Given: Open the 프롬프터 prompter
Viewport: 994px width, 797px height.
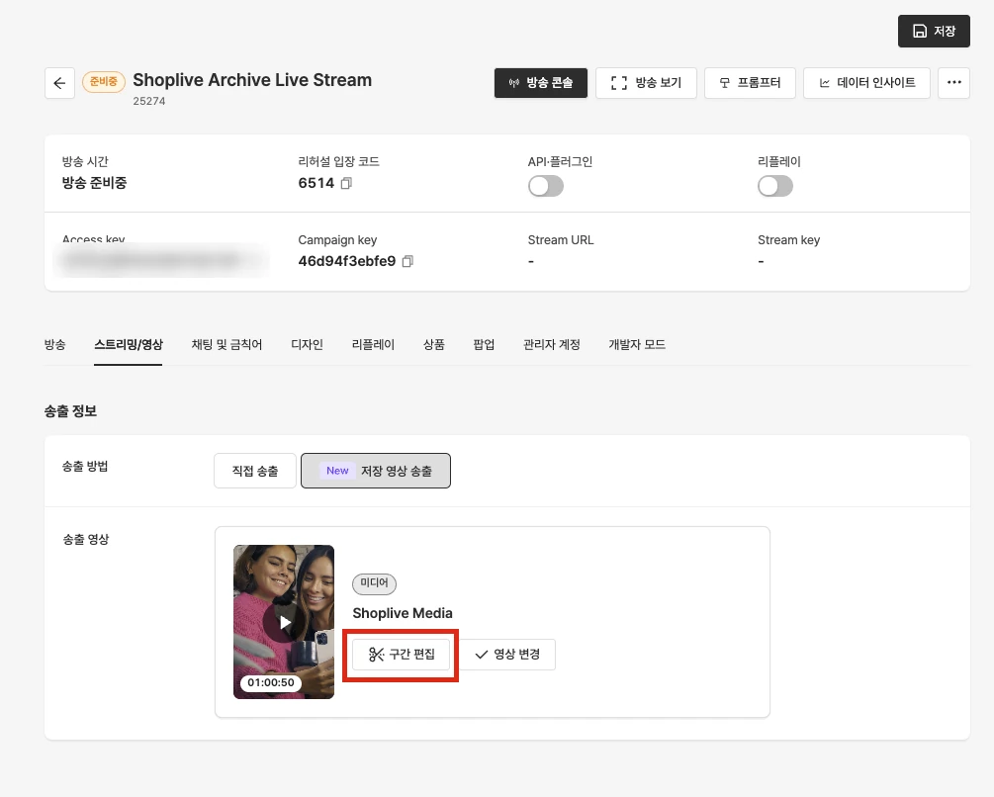Looking at the screenshot, I should (750, 83).
